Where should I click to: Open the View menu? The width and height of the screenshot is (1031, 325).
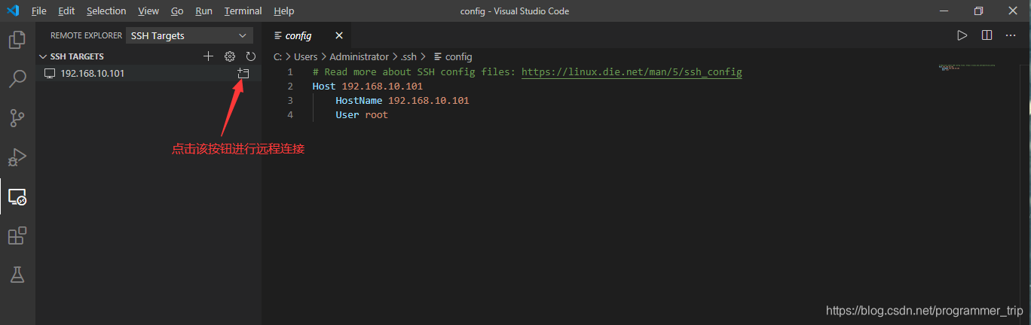pos(148,11)
